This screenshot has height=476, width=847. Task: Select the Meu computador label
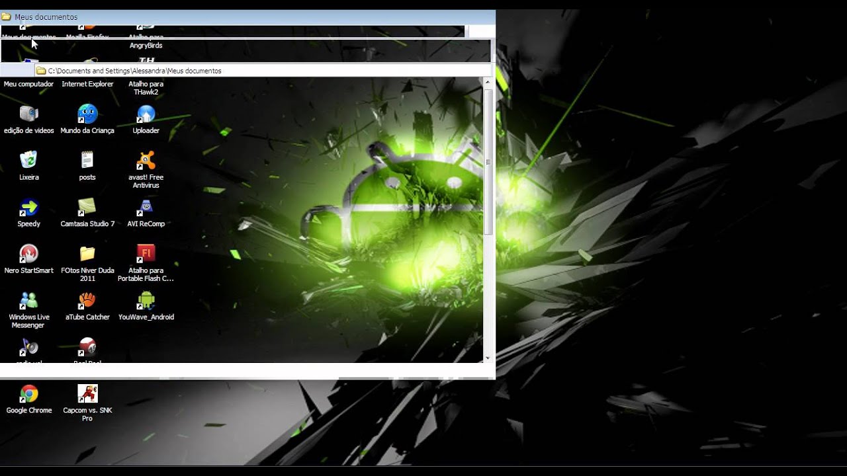click(28, 84)
